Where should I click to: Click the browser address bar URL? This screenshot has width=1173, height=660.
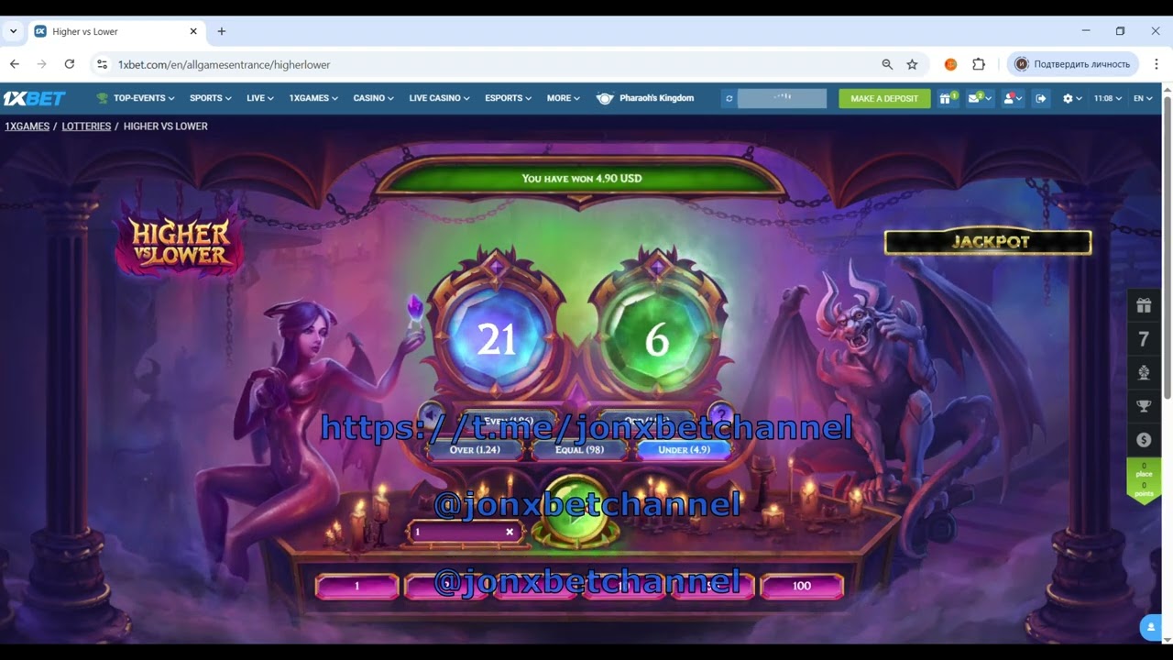point(225,65)
